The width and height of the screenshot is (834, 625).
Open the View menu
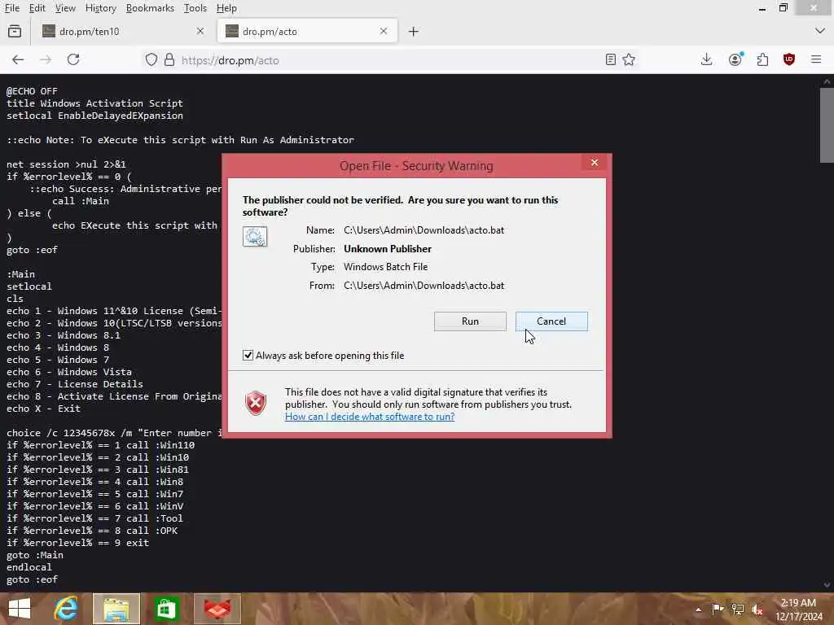(65, 8)
